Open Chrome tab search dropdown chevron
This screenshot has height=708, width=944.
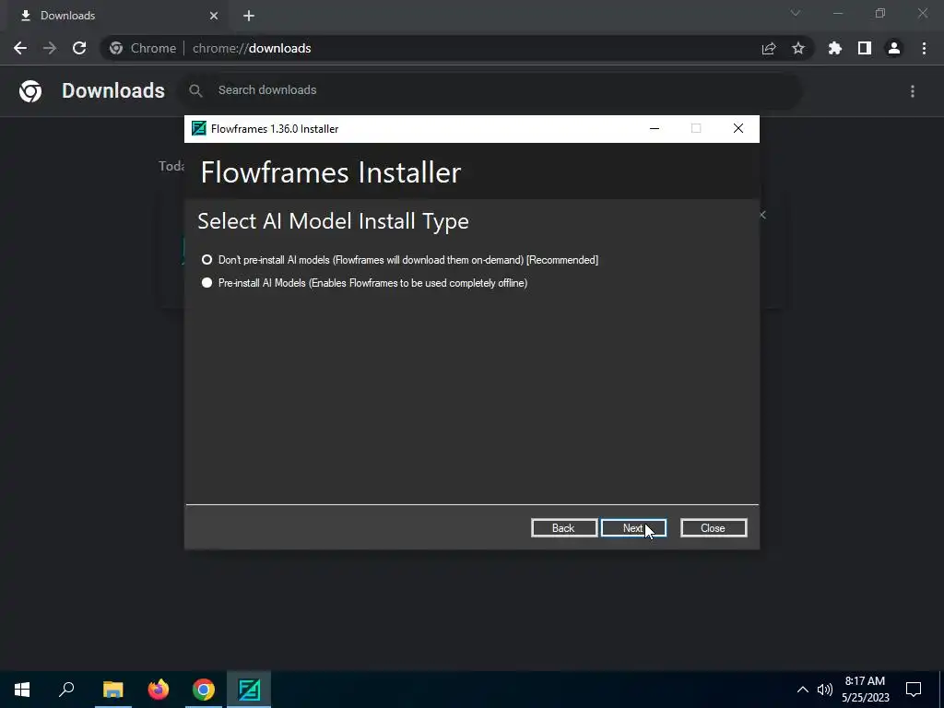point(796,13)
